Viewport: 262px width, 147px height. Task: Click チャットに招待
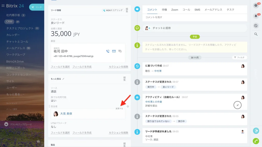coord(162,28)
